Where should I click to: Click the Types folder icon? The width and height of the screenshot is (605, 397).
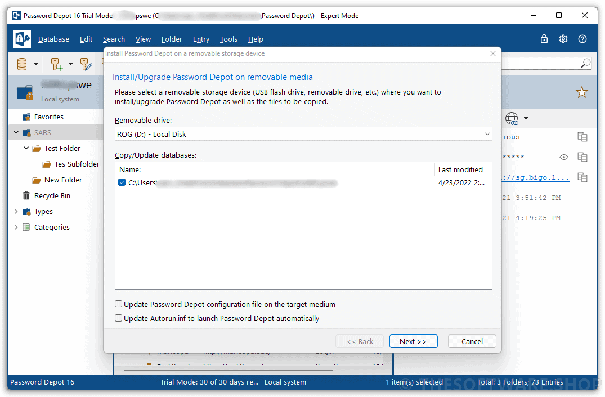pyautogui.click(x=26, y=212)
